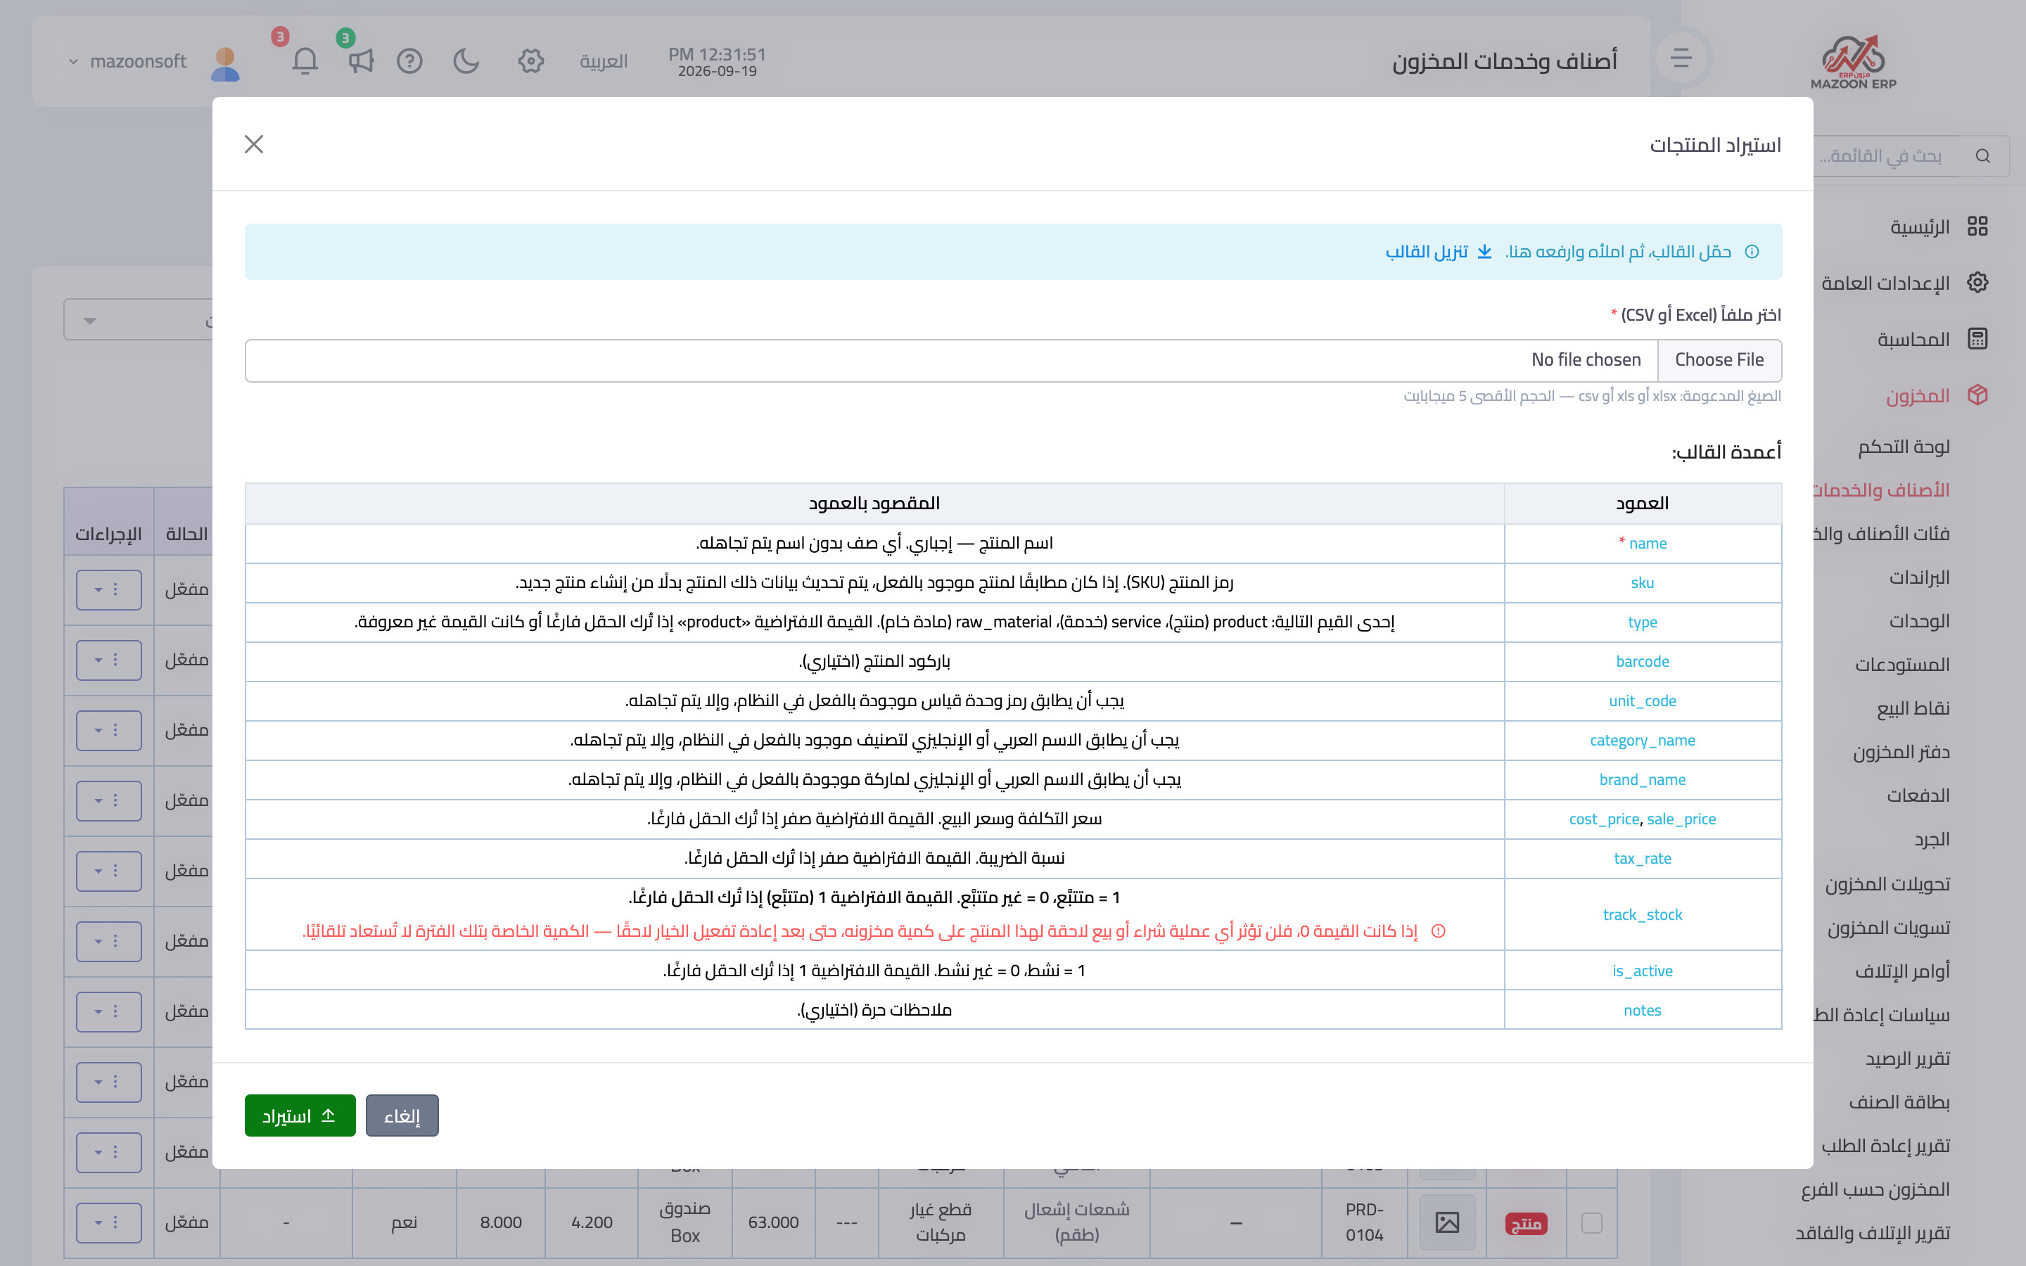This screenshot has width=2026, height=1266.
Task: Click the inventory box sidebar icon
Action: (x=1977, y=395)
